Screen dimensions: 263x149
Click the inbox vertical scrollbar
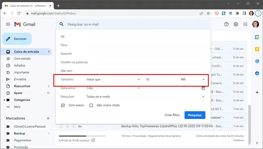coord(249,125)
